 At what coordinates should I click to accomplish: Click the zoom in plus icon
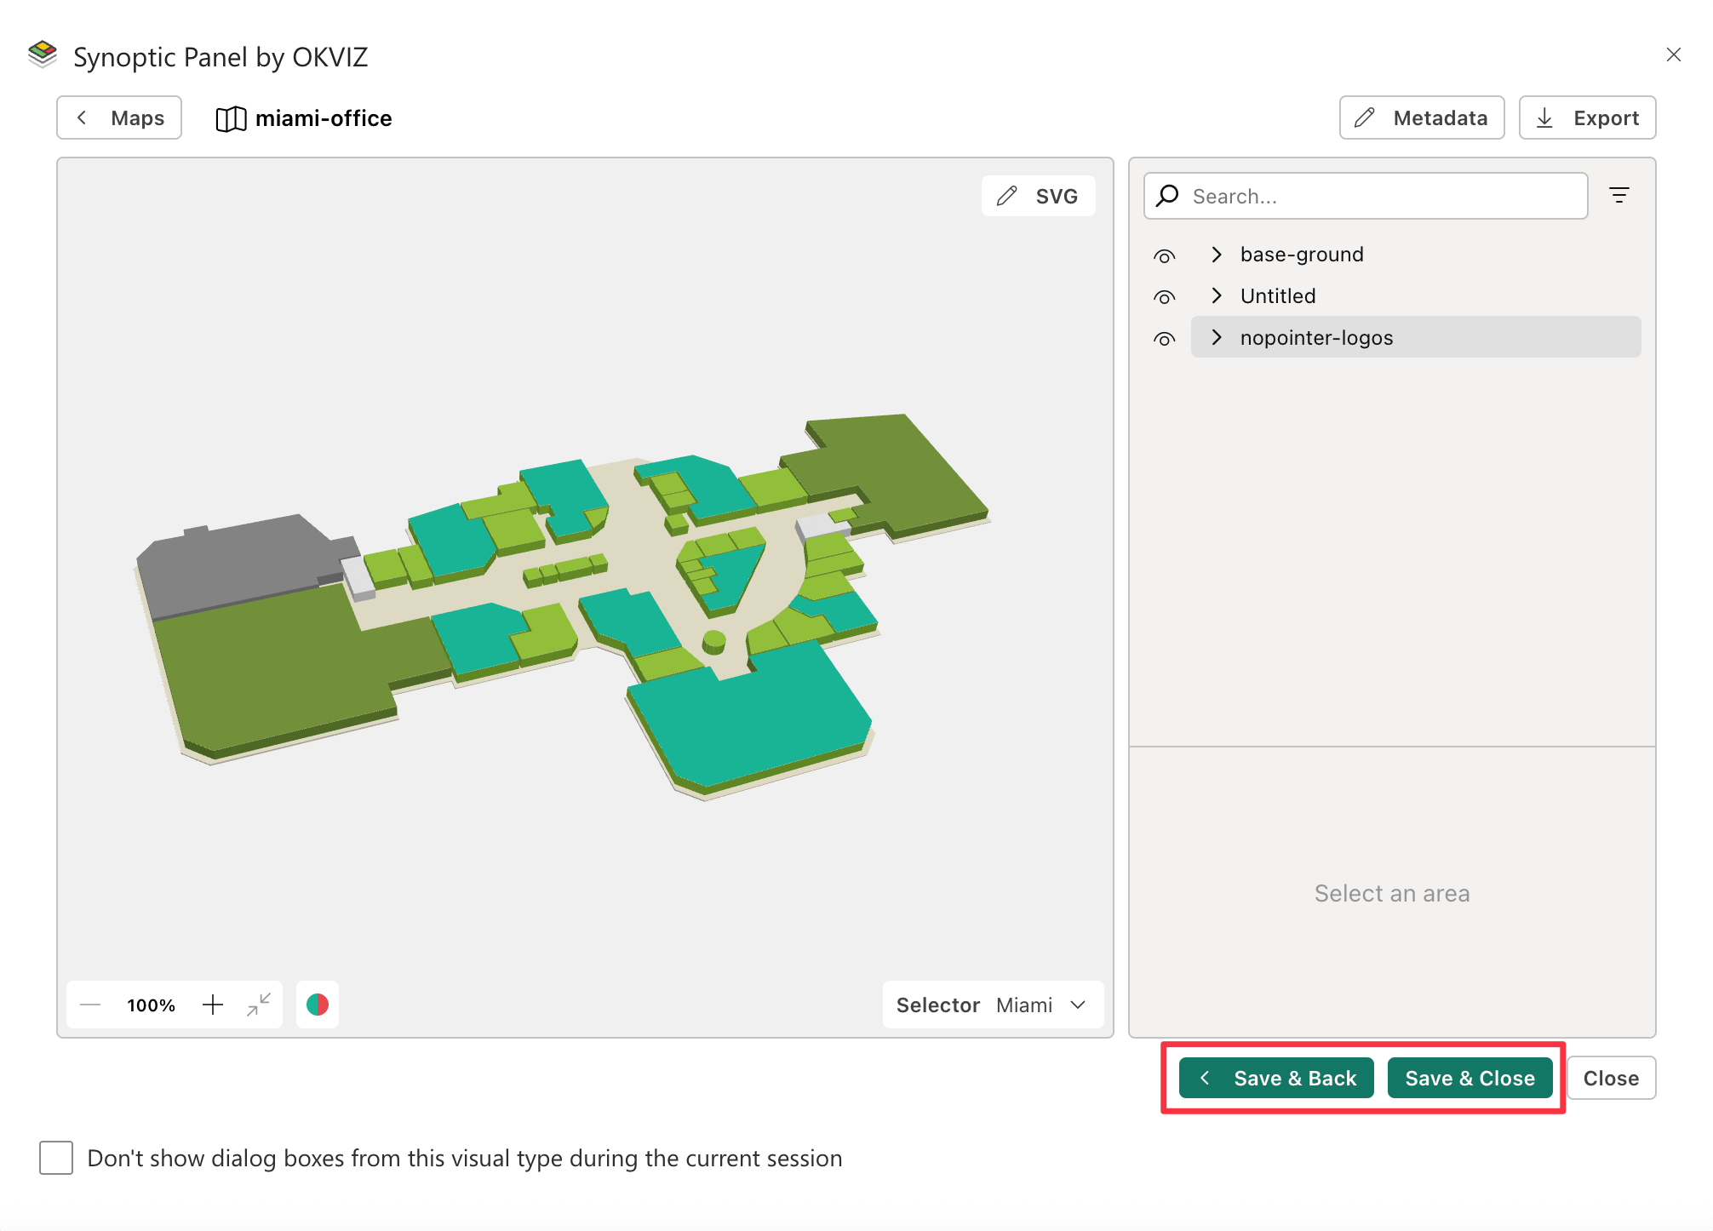point(213,1005)
